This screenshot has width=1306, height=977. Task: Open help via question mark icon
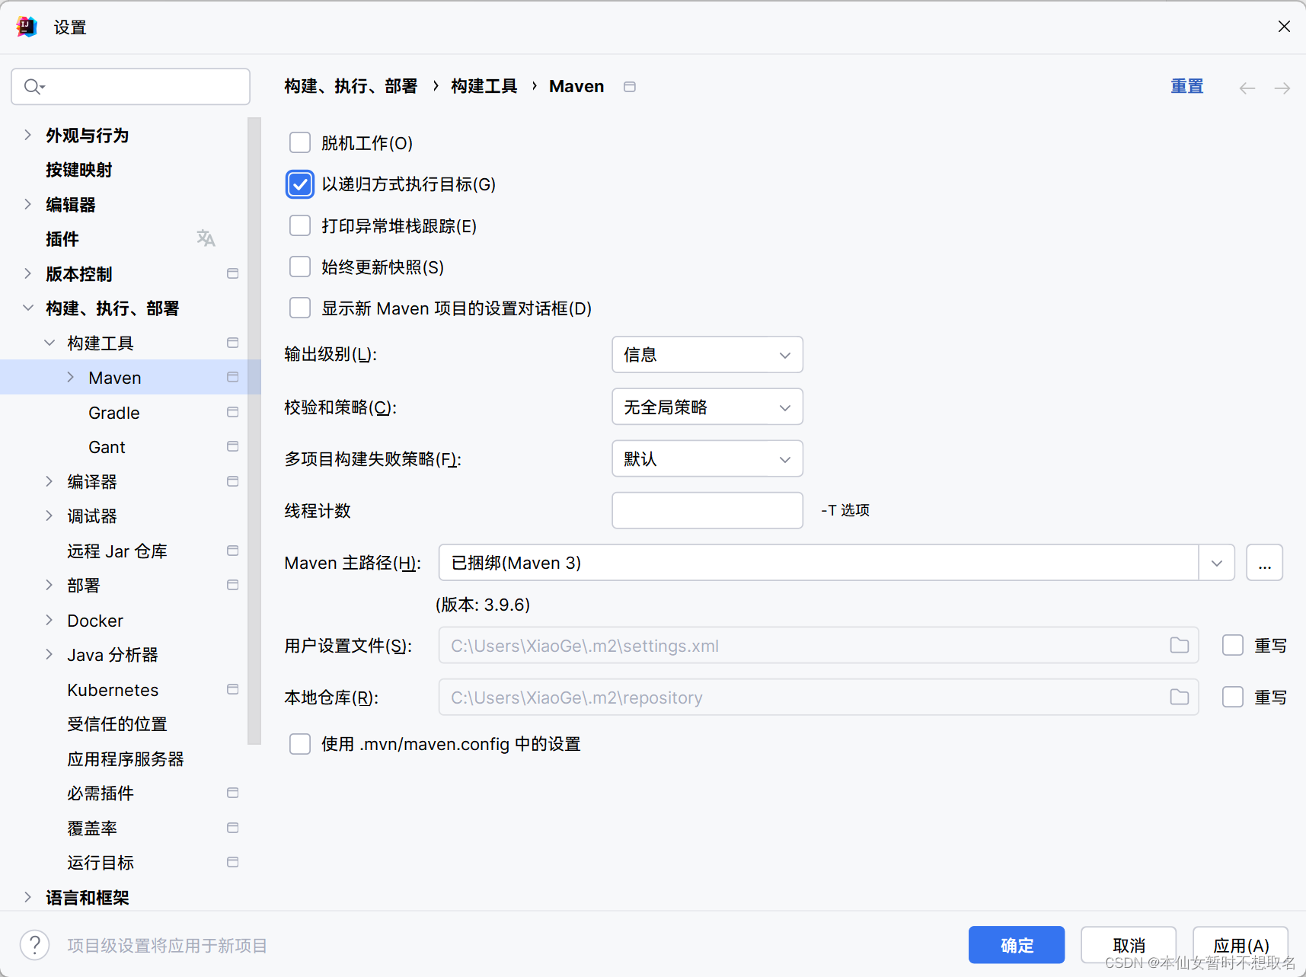pos(35,945)
